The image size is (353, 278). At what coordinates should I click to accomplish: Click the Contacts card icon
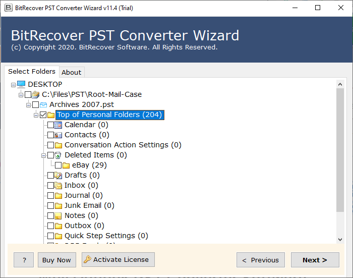58,135
